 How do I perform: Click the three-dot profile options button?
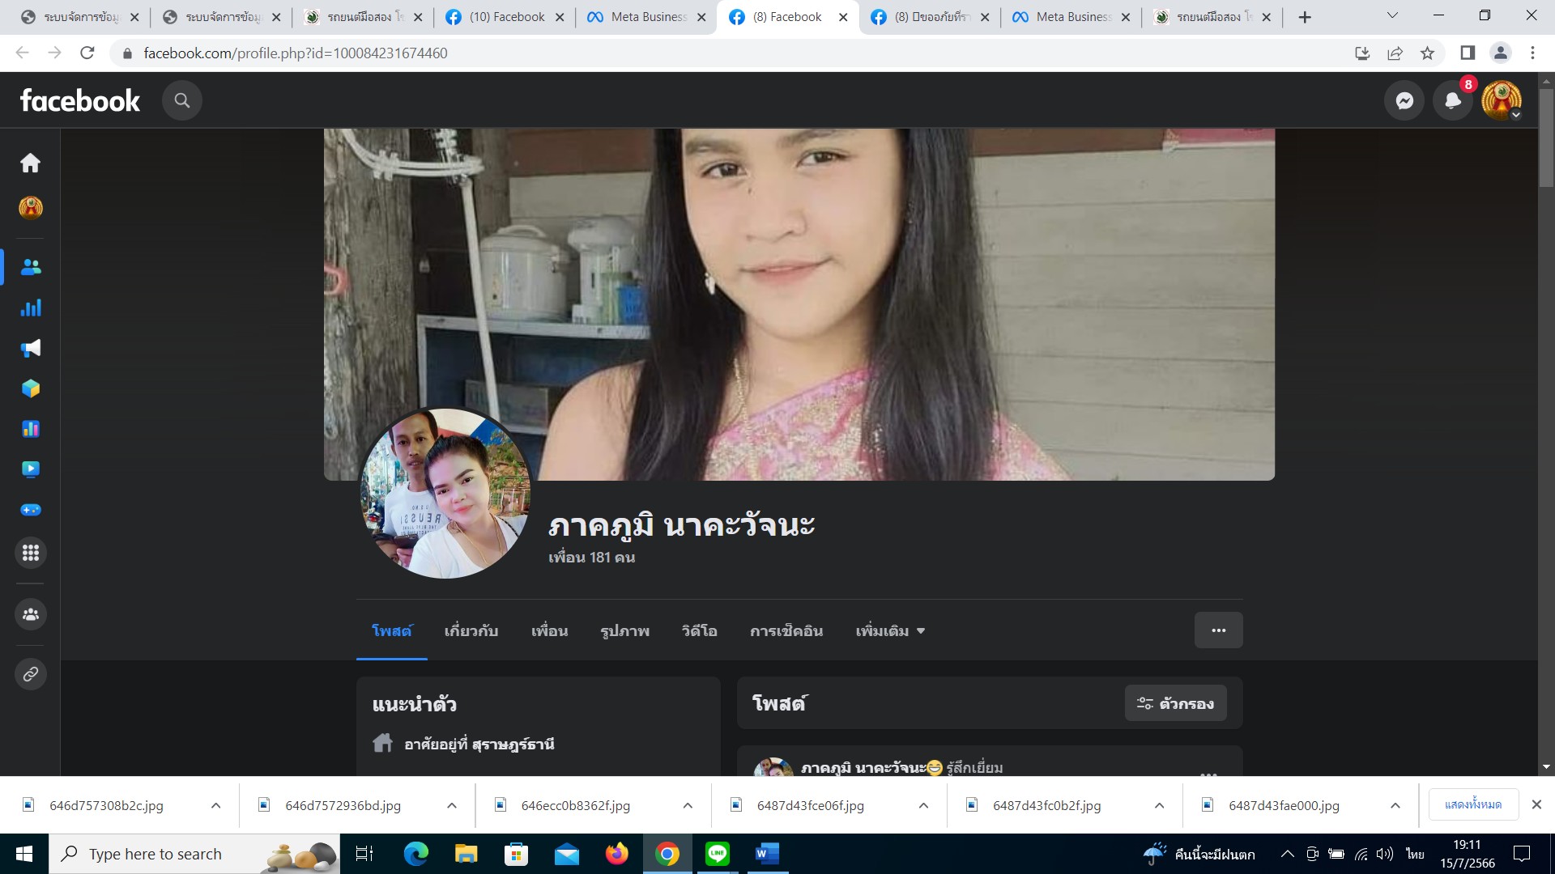(x=1218, y=630)
